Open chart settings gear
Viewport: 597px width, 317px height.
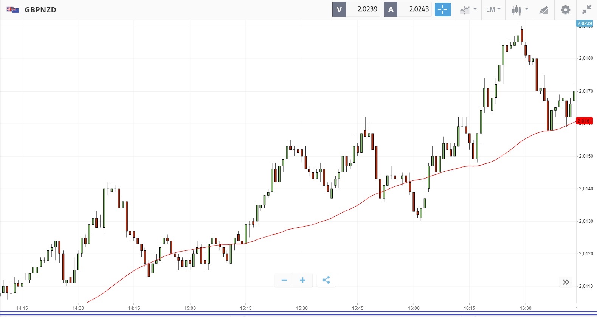pos(565,10)
